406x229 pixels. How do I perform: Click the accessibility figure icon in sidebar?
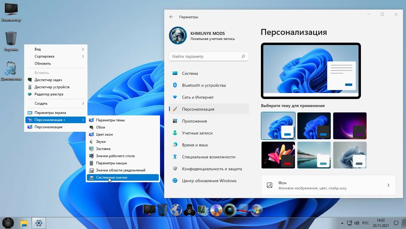pos(175,157)
